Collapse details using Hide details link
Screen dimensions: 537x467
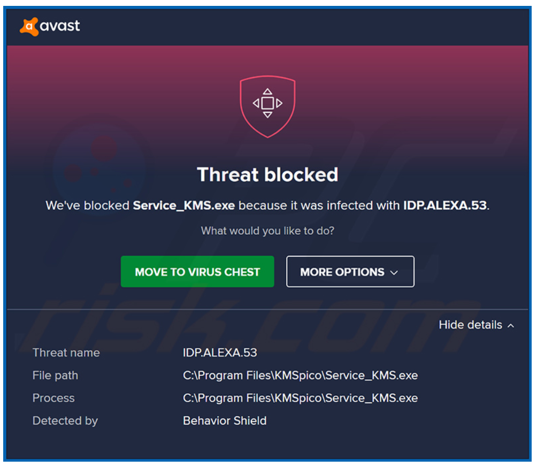[470, 325]
